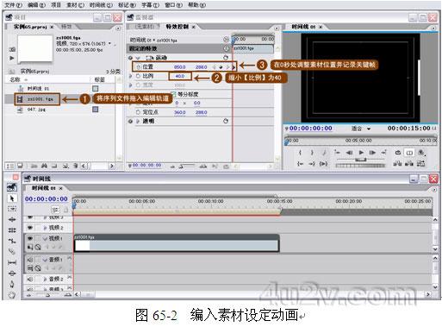
Task: Click Go to In Point button
Action: [x=300, y=164]
